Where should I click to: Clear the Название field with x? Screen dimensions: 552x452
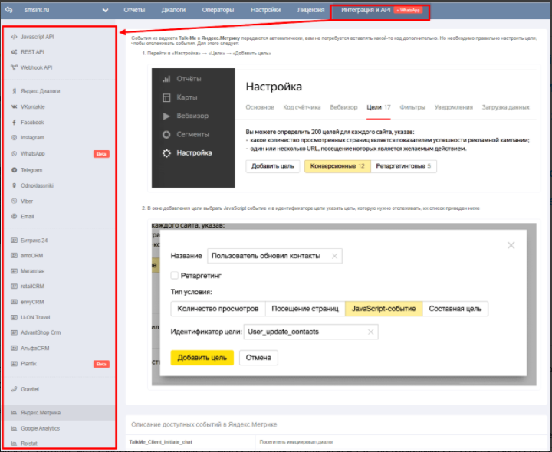[334, 256]
